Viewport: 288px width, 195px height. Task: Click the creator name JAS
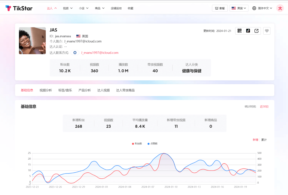[x=53, y=30]
